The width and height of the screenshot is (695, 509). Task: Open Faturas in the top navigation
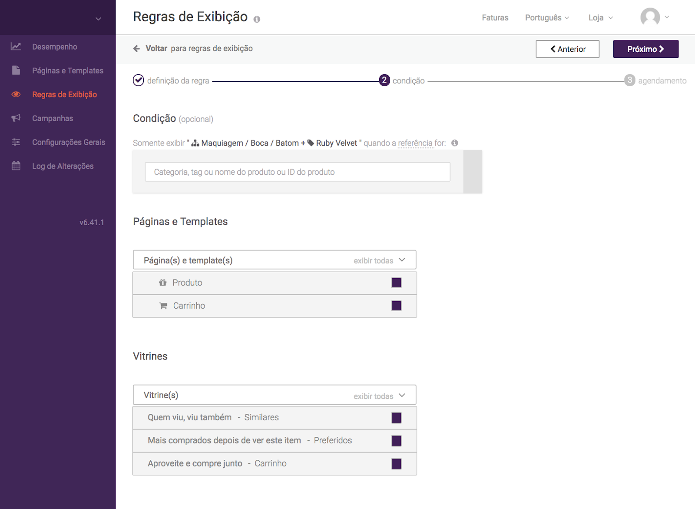(495, 18)
